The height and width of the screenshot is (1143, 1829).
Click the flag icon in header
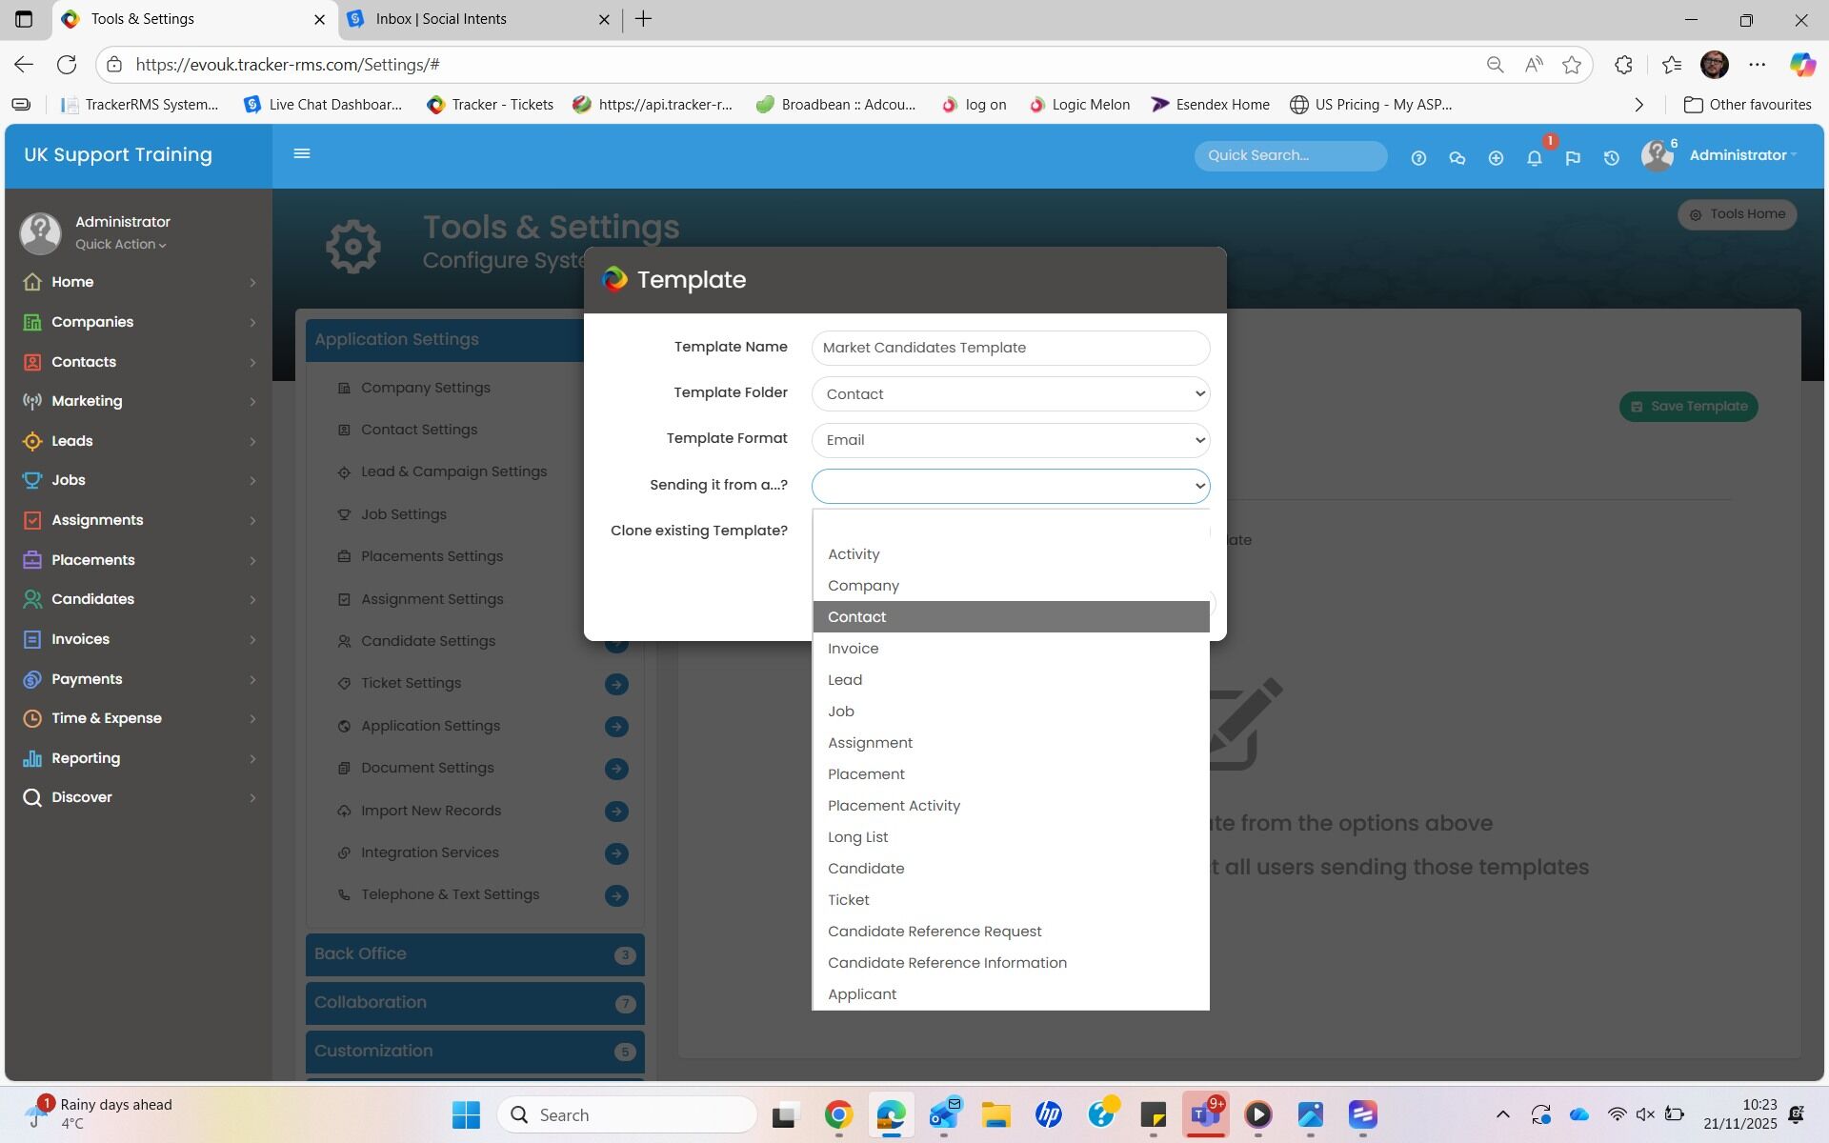tap(1573, 158)
